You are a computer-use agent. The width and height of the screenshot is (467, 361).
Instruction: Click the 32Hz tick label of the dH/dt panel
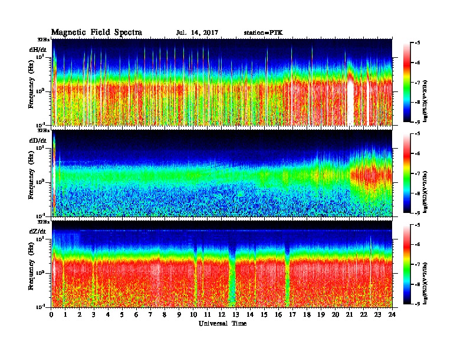tap(44, 40)
